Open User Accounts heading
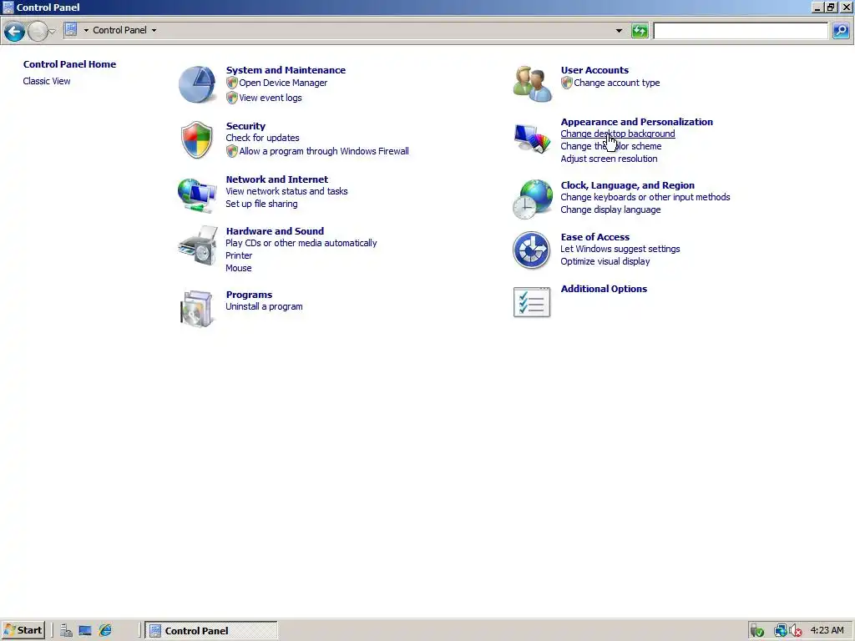Screen dimensions: 855x641 click(x=594, y=70)
